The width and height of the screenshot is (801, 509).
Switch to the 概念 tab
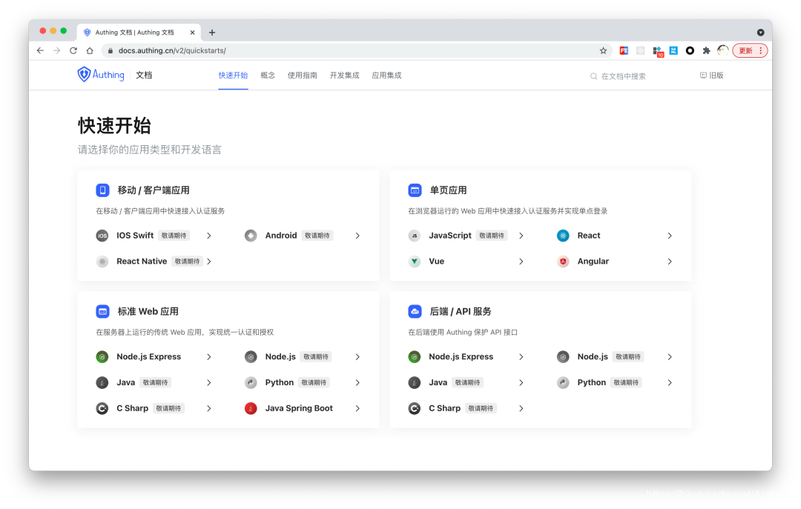(267, 75)
